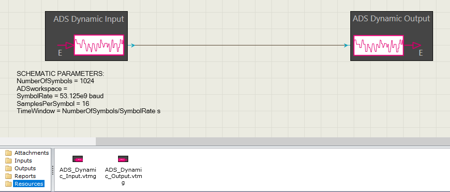Click the waveform icon inside ADS Dynamic Output

378,45
